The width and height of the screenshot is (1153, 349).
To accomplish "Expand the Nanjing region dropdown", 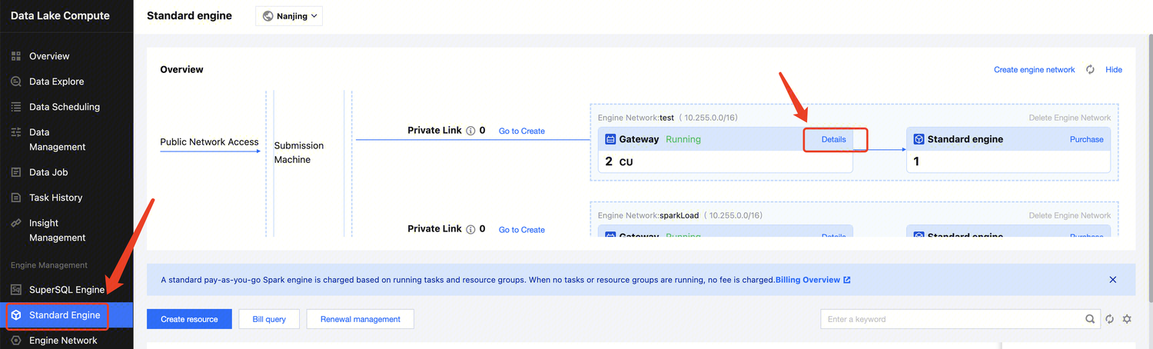I will (289, 16).
